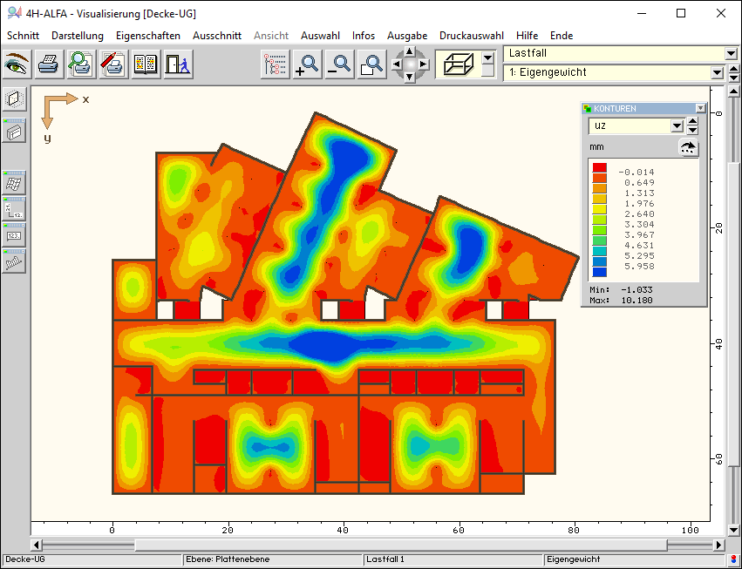Toggle the deformed mesh display button

click(15, 182)
